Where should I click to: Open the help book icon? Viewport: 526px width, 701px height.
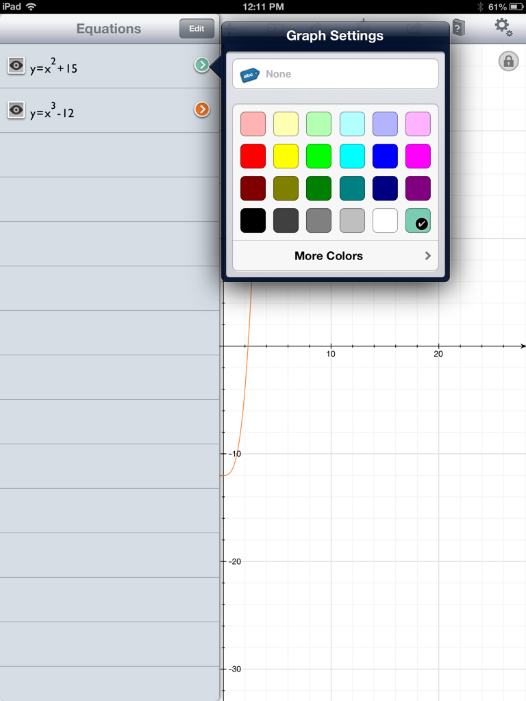[x=458, y=28]
